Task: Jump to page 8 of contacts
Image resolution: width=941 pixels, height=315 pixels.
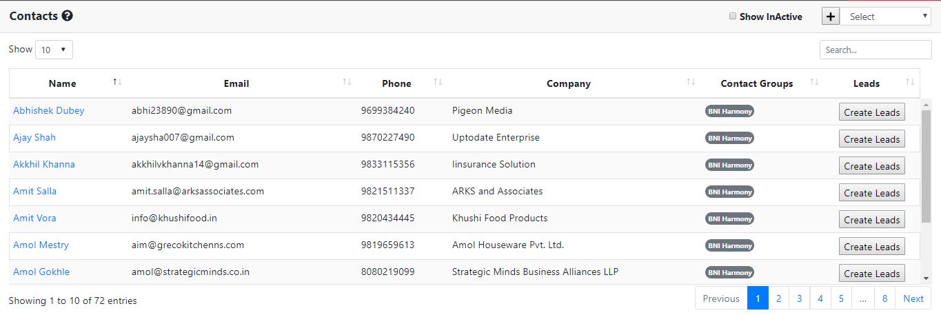Action: click(x=884, y=298)
